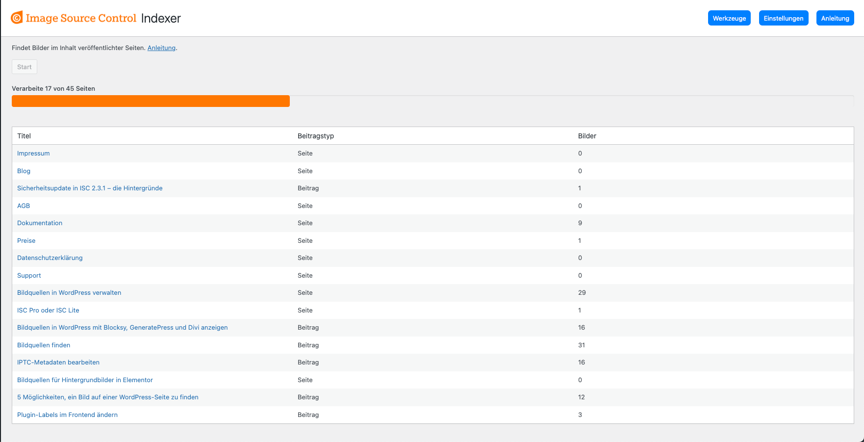Click the Bilder column header
The width and height of the screenshot is (864, 442).
point(587,136)
